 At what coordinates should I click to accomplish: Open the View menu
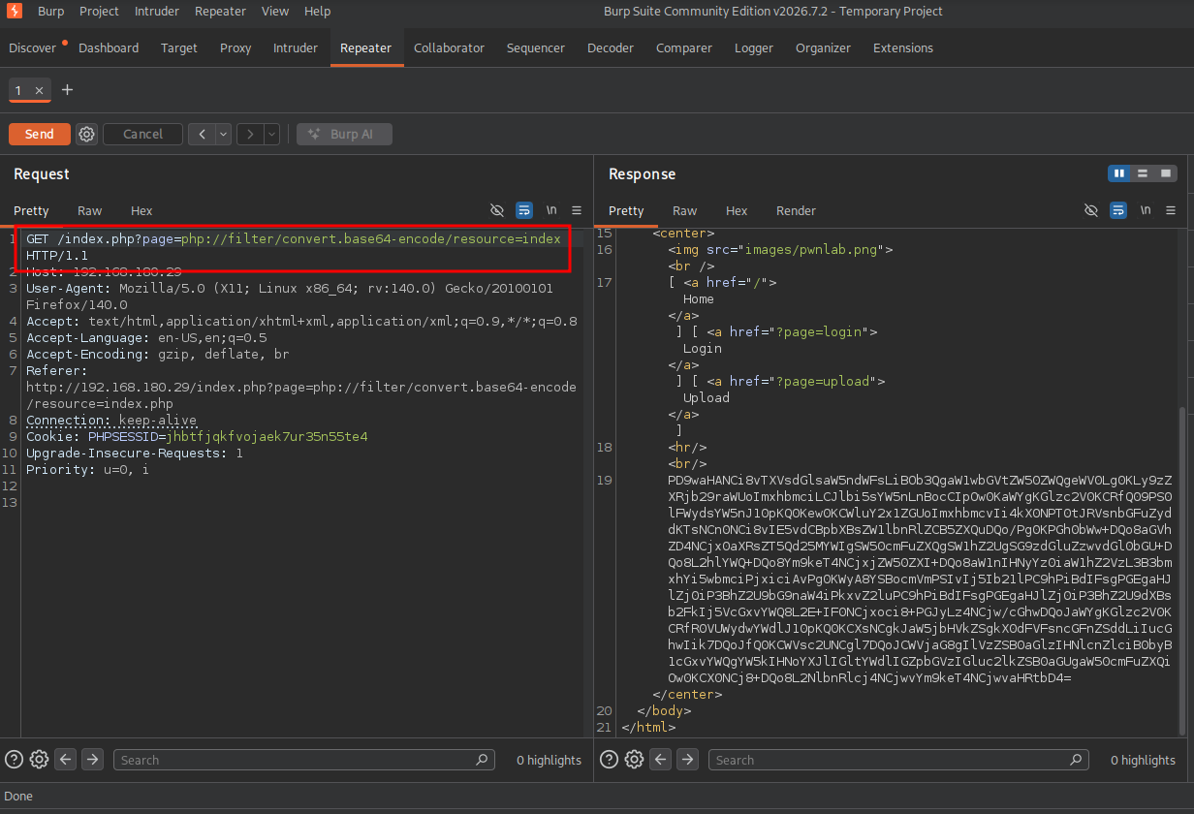[275, 12]
